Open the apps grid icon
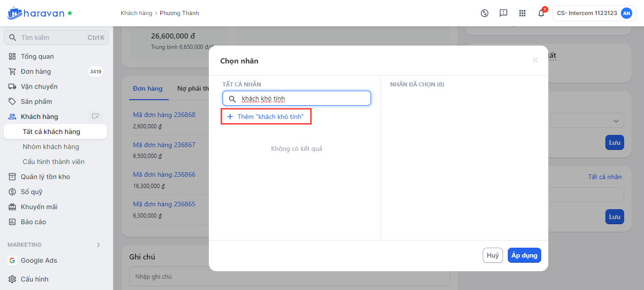Image resolution: width=644 pixels, height=290 pixels. click(x=522, y=13)
